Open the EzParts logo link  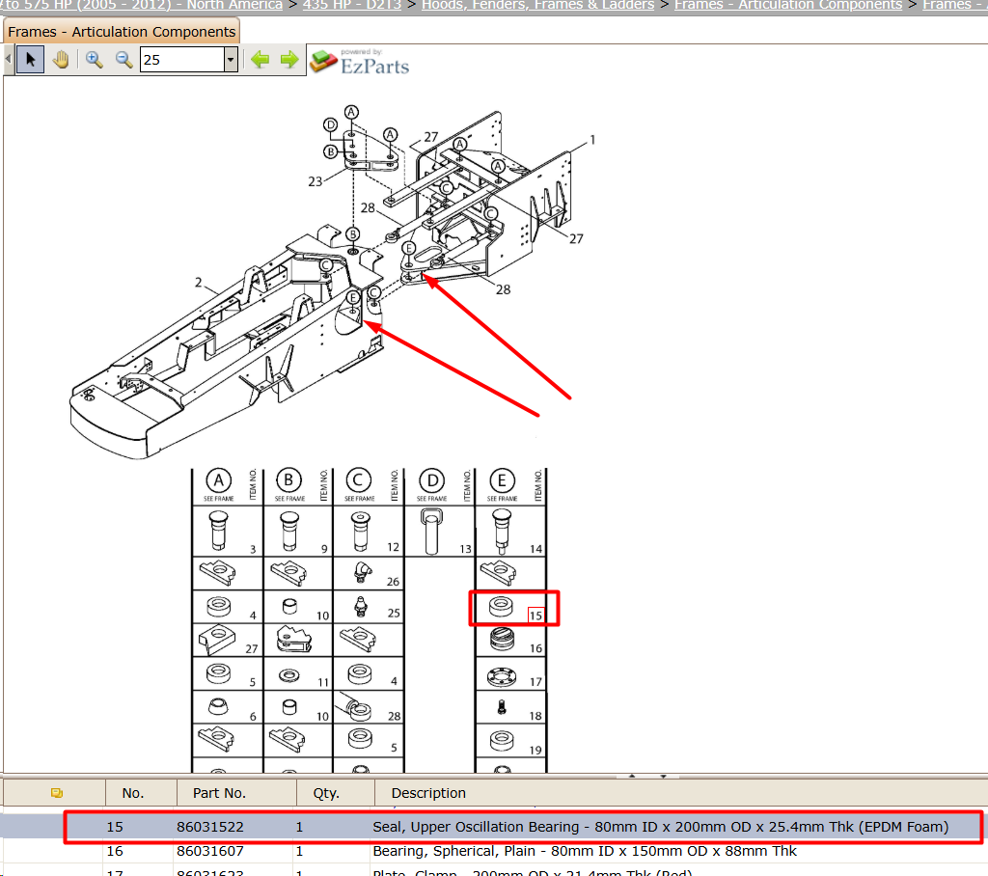click(360, 62)
